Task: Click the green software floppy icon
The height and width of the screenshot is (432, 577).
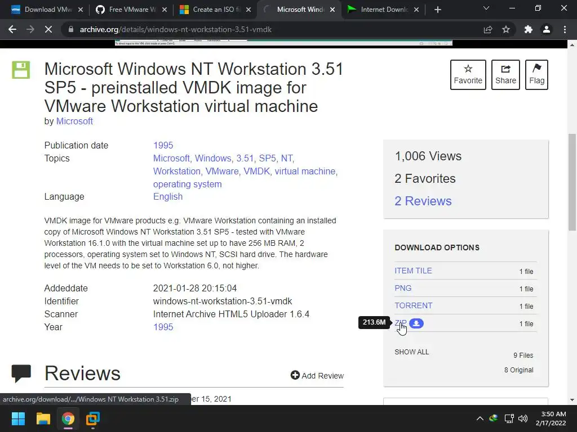Action: pyautogui.click(x=21, y=70)
